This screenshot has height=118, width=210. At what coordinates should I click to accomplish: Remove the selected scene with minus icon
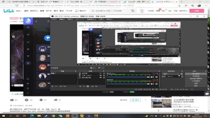[x=56, y=86]
